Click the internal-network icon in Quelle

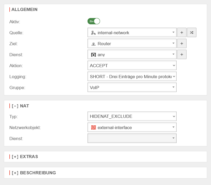click(x=93, y=33)
